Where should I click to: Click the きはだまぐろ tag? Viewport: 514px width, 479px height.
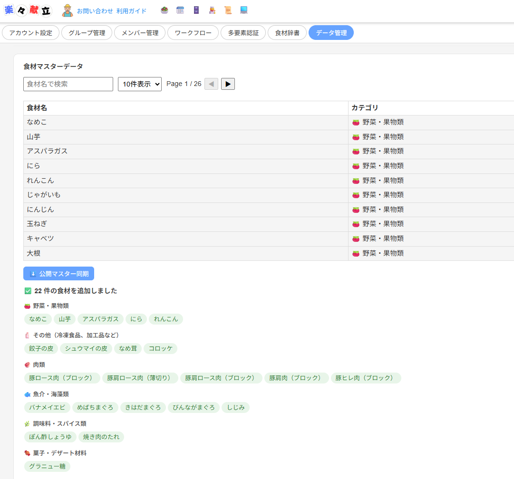pyautogui.click(x=143, y=408)
